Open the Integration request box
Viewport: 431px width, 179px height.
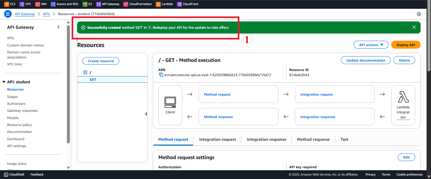(335, 94)
